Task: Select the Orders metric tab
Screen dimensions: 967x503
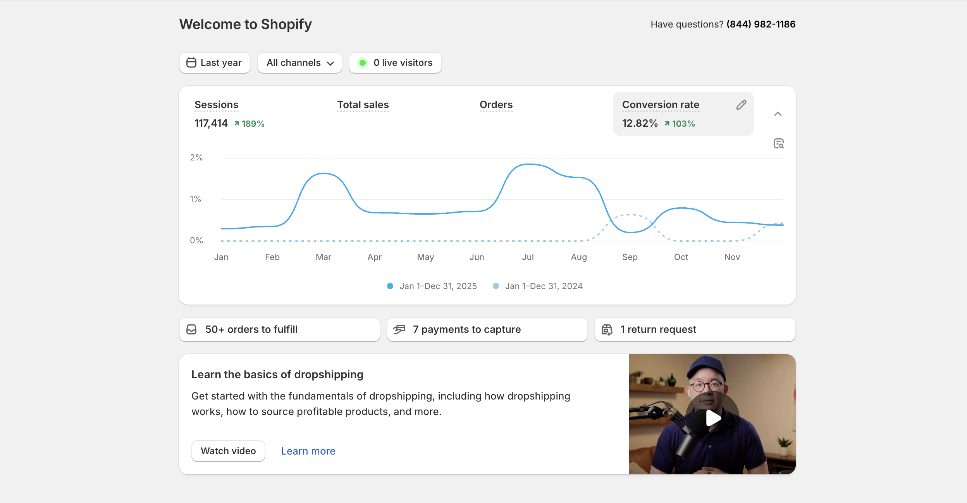Action: click(x=496, y=105)
